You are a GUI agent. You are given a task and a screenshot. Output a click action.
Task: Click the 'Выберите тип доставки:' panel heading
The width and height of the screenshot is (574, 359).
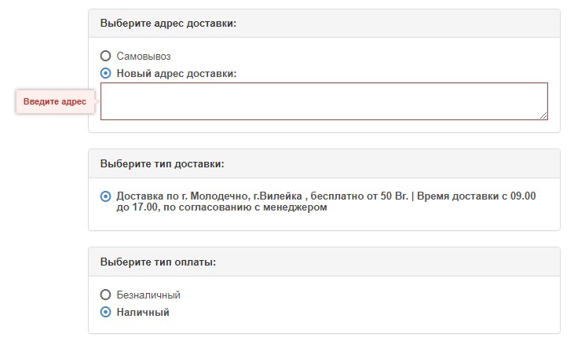pos(162,164)
